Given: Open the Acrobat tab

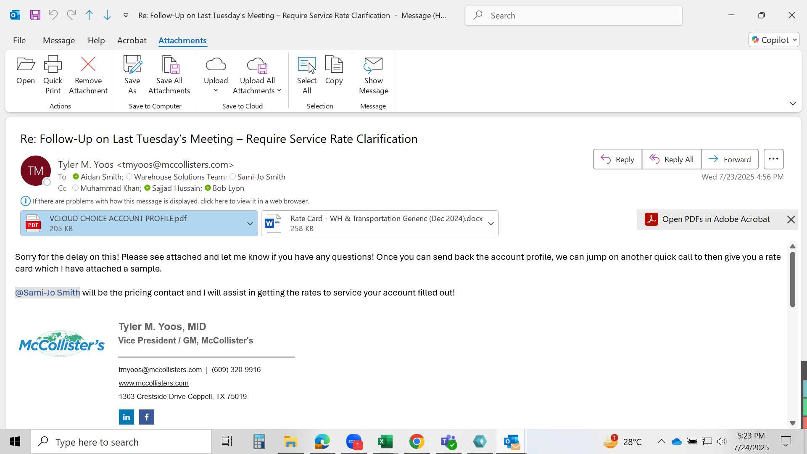Looking at the screenshot, I should (x=132, y=40).
